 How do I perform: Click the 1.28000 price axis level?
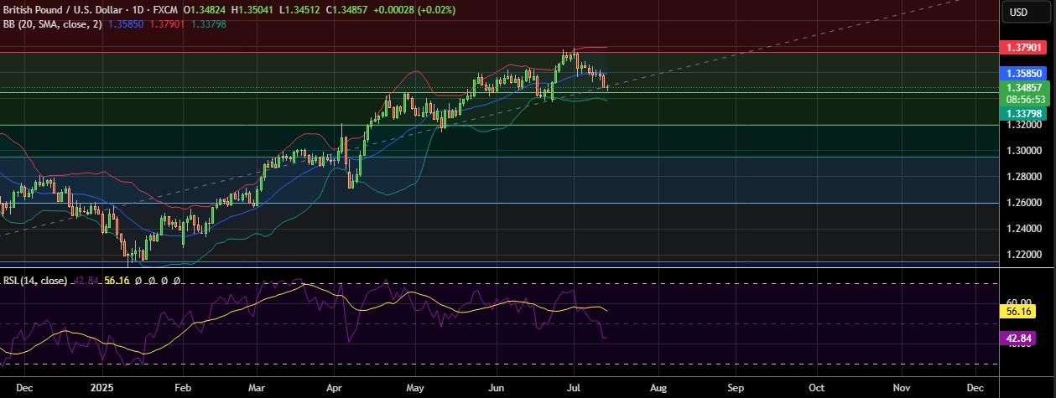[x=1023, y=177]
